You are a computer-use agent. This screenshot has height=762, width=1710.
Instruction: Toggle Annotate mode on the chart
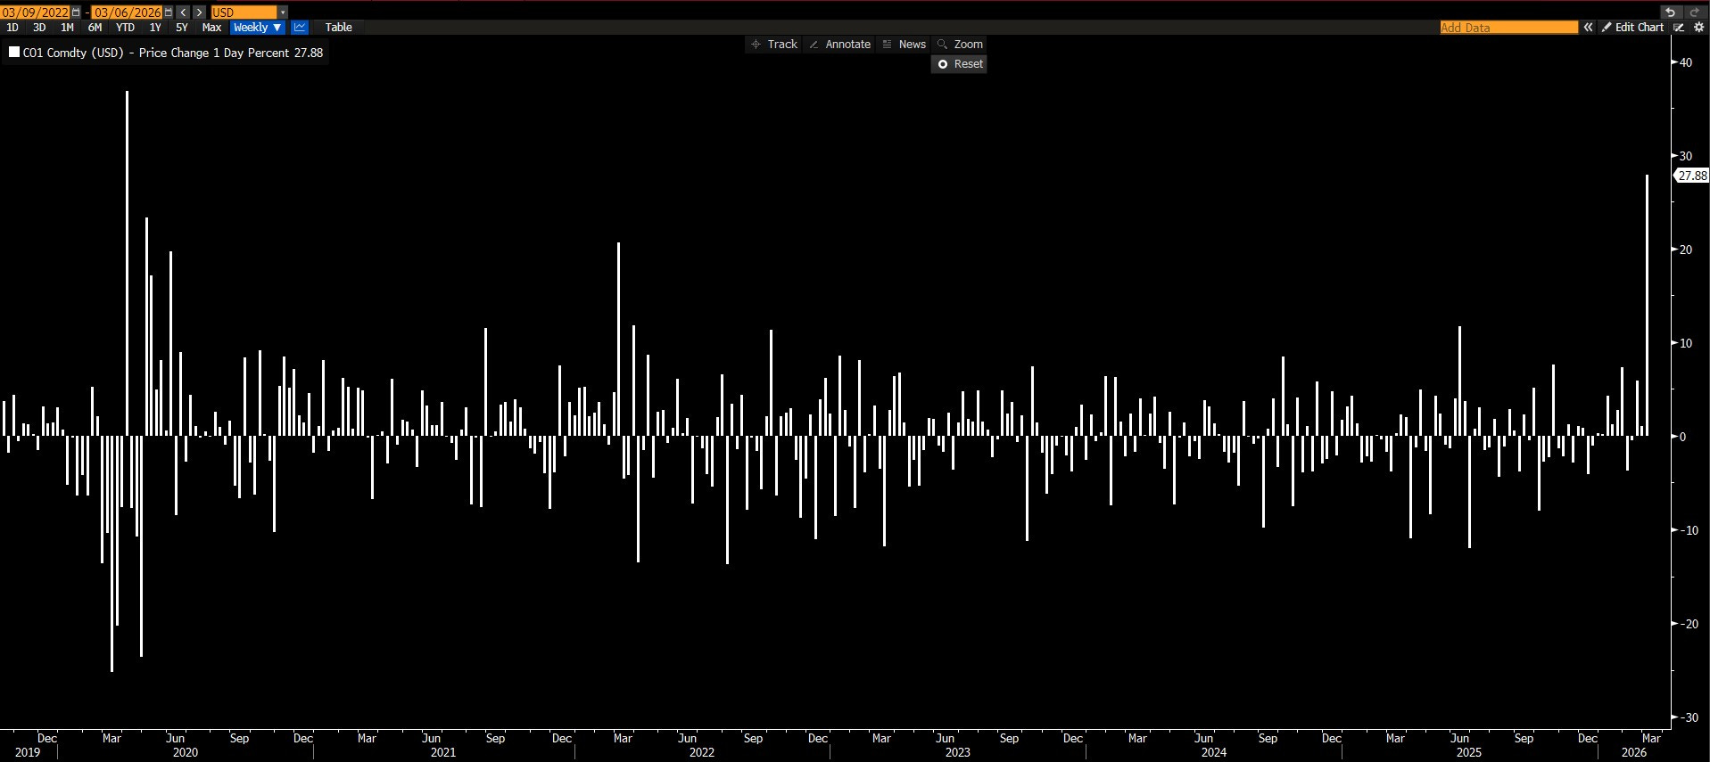coord(839,45)
